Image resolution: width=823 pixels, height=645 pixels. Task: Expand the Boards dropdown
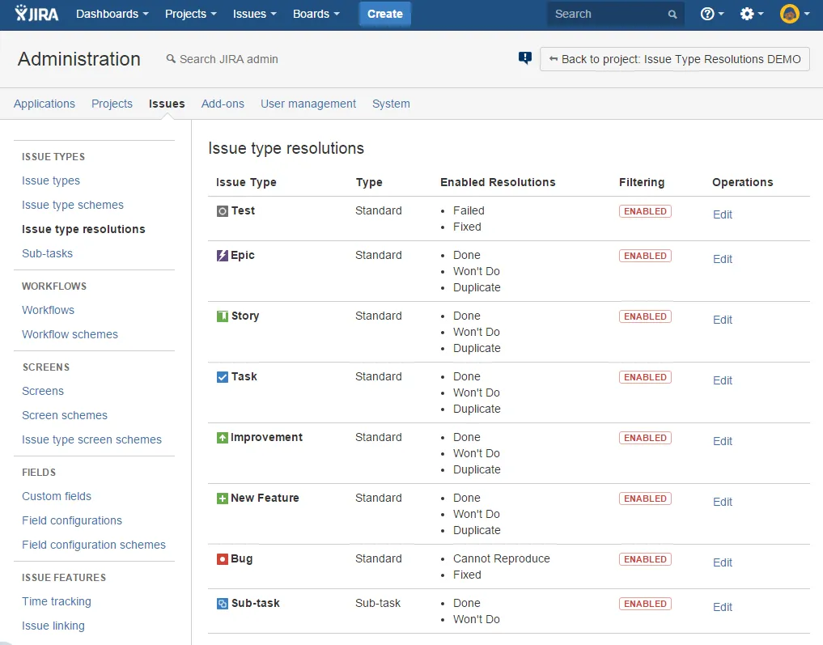click(316, 14)
